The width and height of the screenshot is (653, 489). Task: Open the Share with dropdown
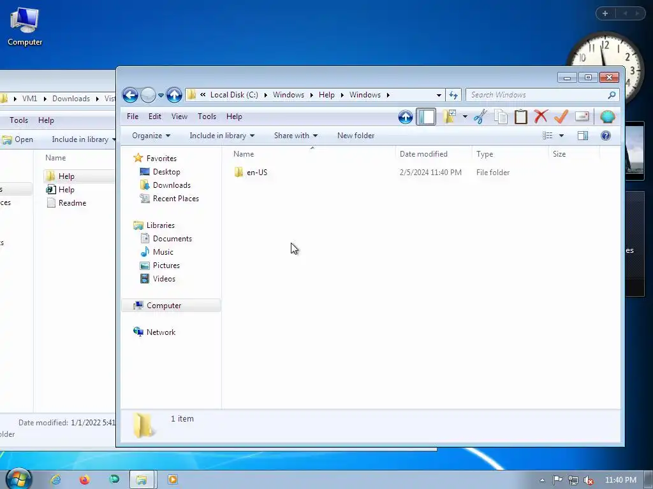296,136
